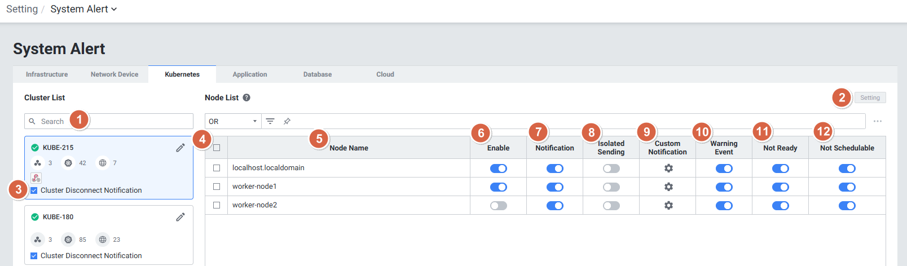Click the filter icon in Node List
This screenshot has width=907, height=266.
(270, 121)
